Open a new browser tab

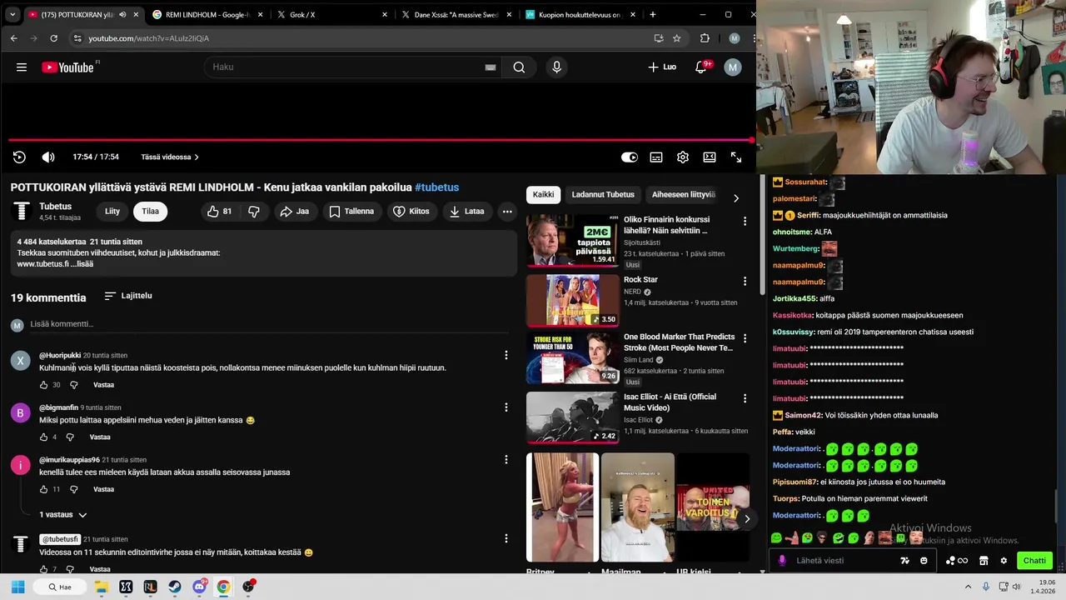pyautogui.click(x=652, y=14)
